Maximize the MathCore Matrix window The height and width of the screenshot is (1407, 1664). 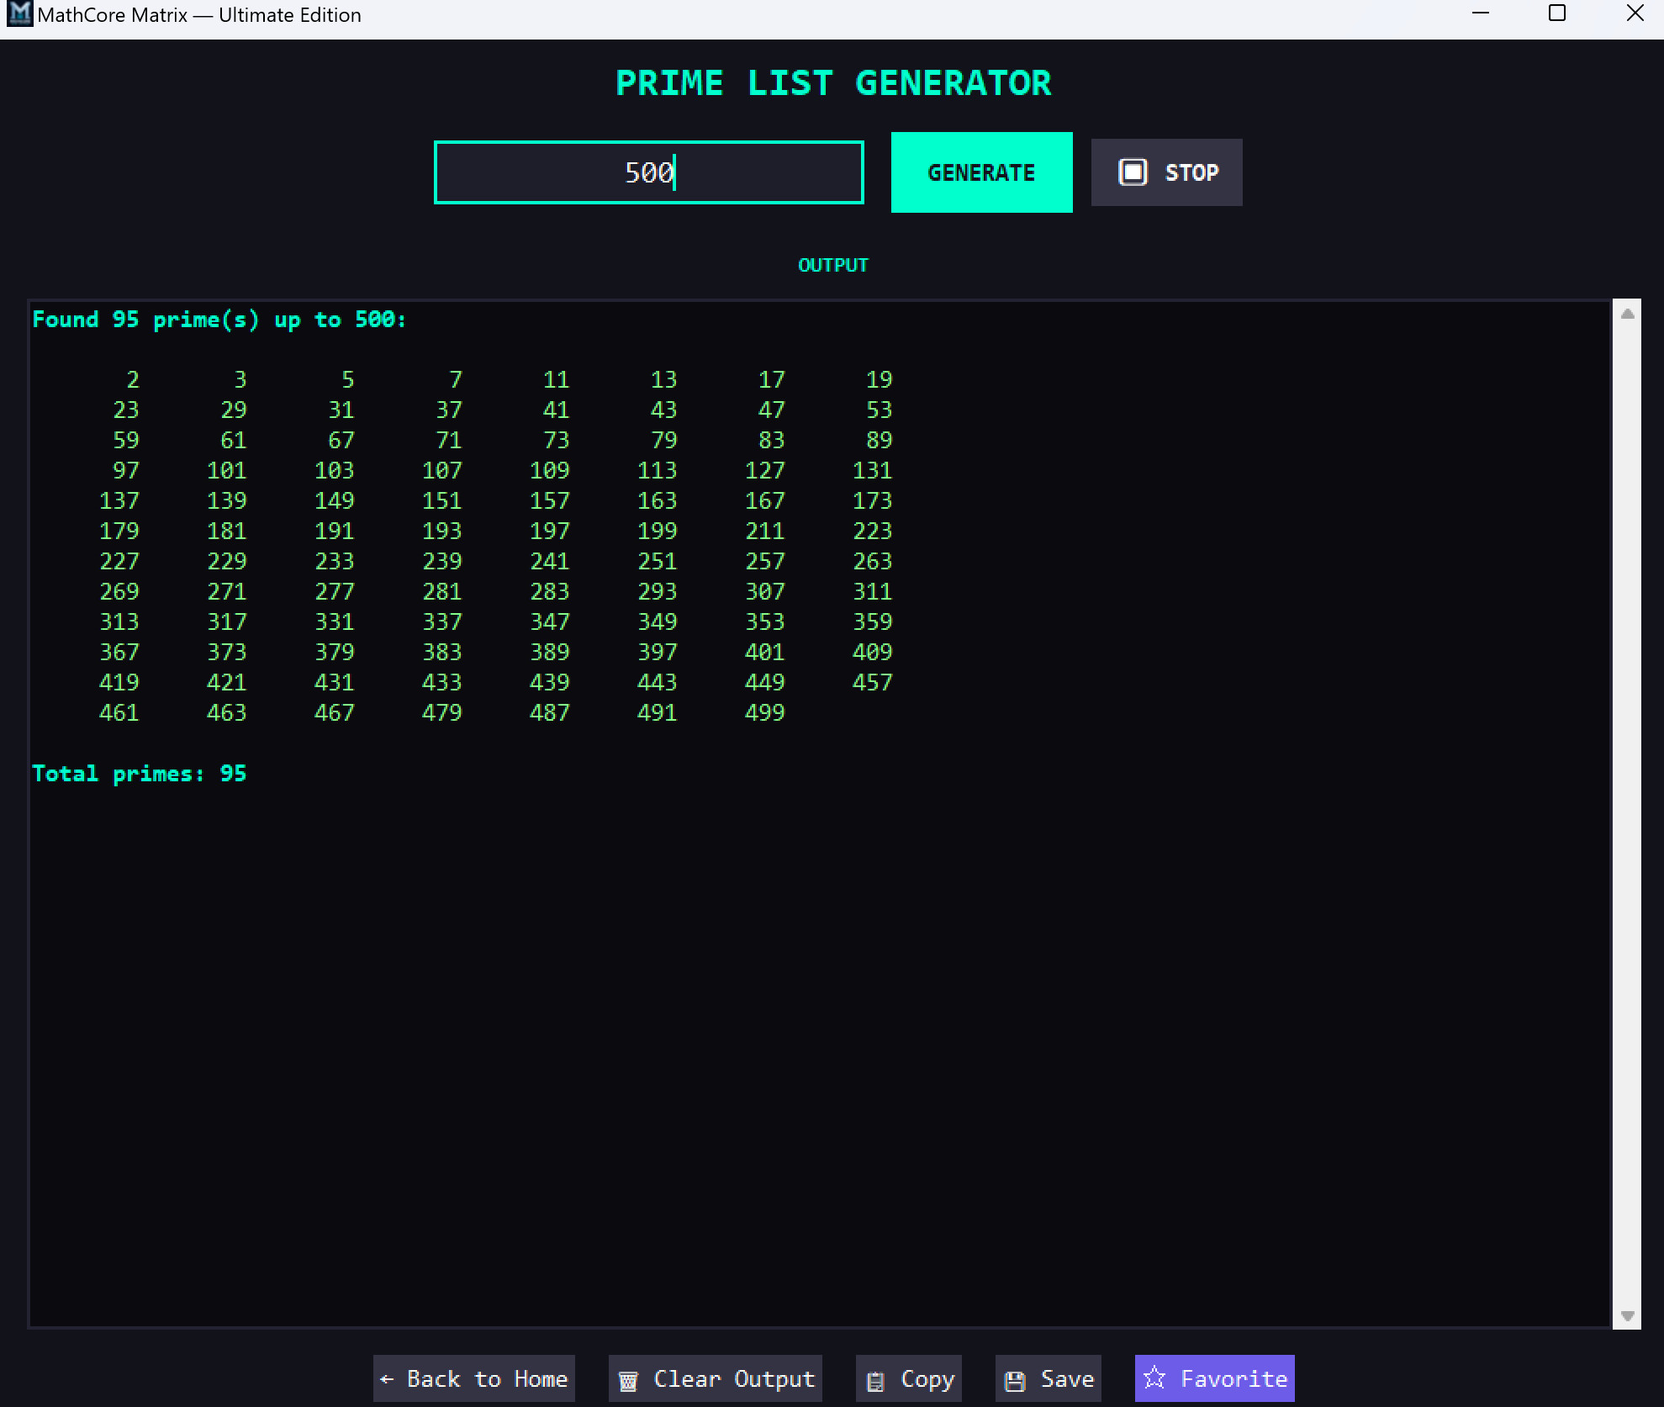pos(1557,13)
